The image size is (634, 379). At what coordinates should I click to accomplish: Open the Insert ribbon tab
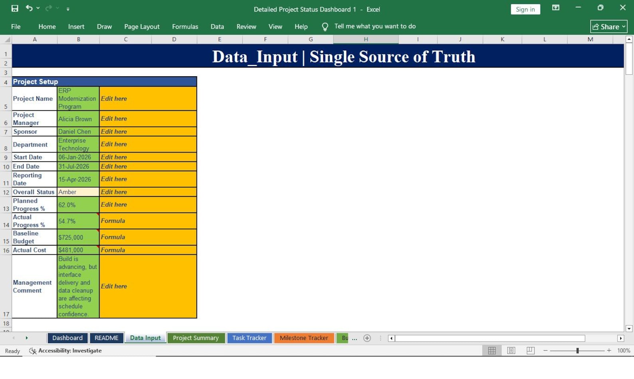[x=76, y=27]
